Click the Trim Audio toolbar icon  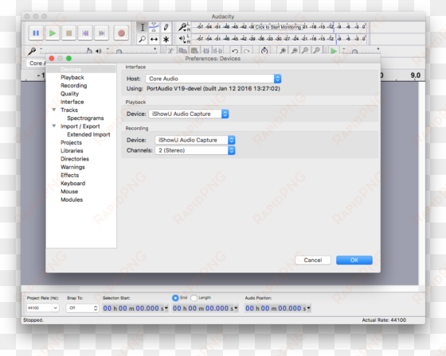(206, 51)
